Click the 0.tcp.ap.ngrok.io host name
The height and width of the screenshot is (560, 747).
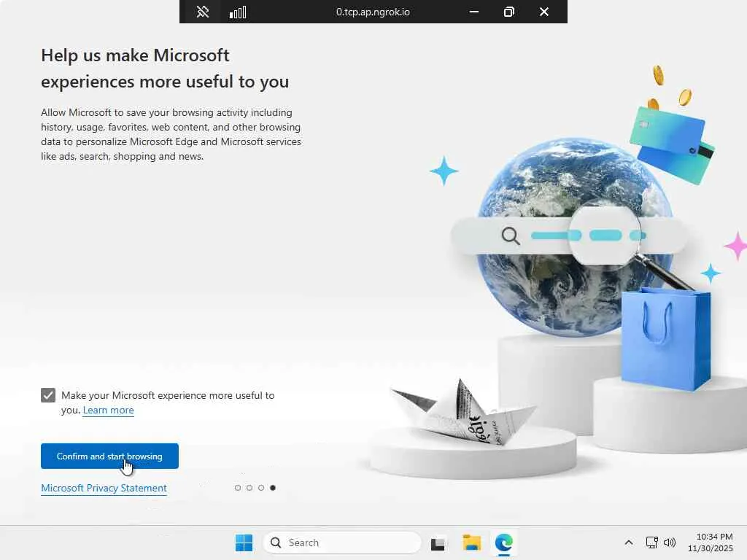coord(373,12)
